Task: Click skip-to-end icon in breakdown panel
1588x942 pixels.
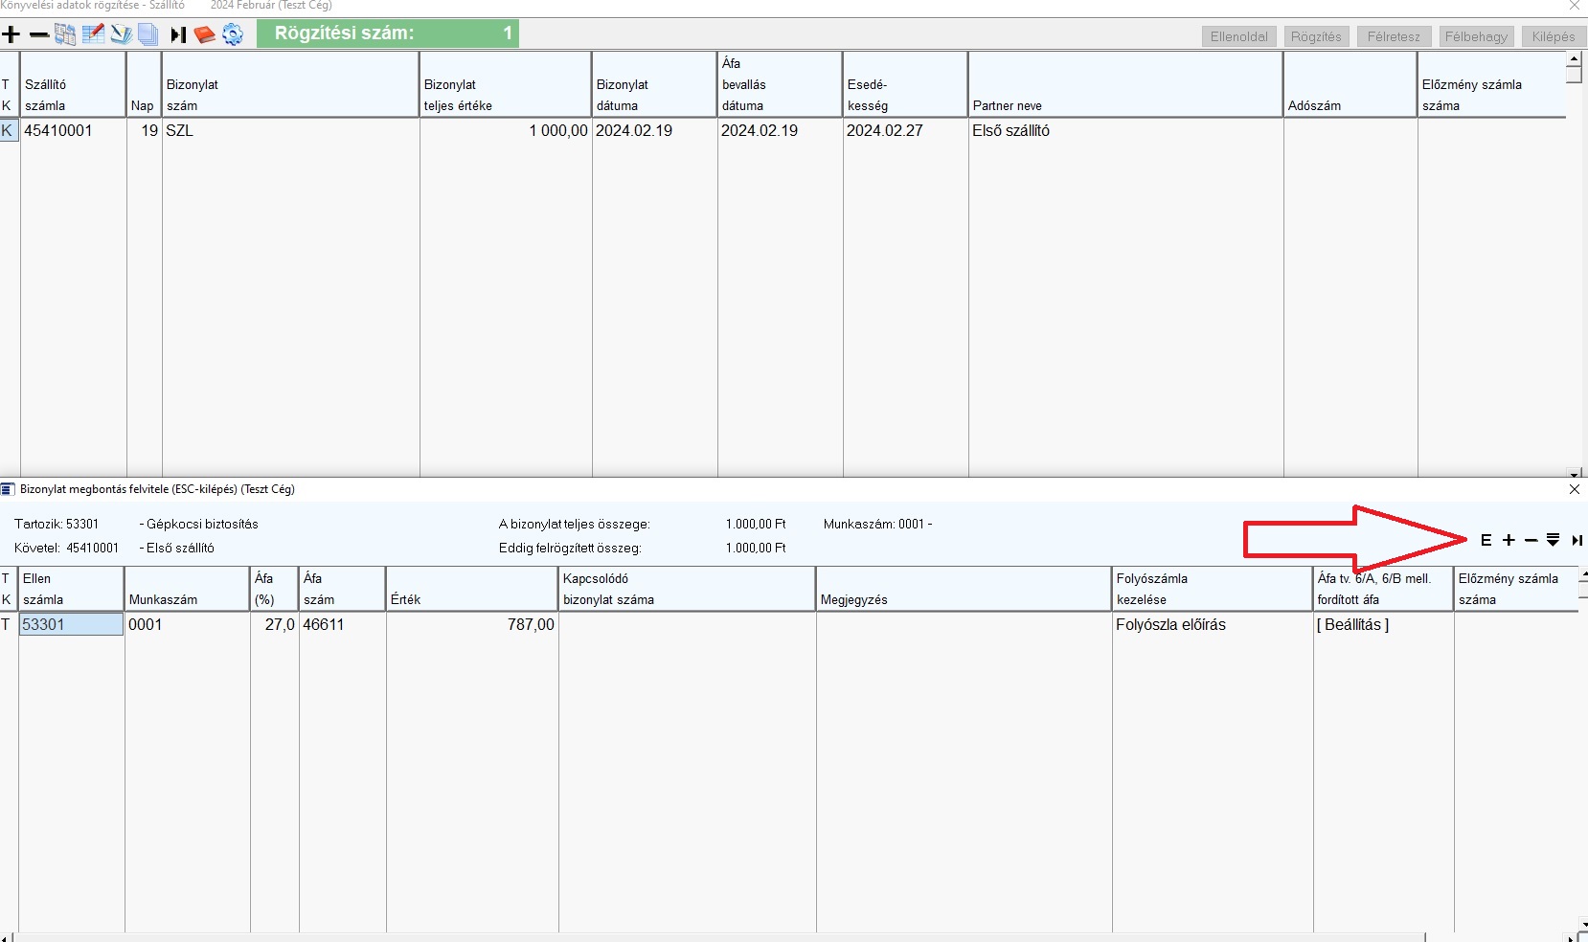Action: click(x=1576, y=541)
